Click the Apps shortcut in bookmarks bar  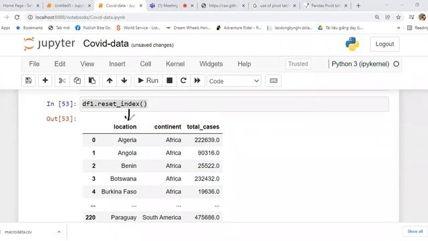(x=6, y=28)
